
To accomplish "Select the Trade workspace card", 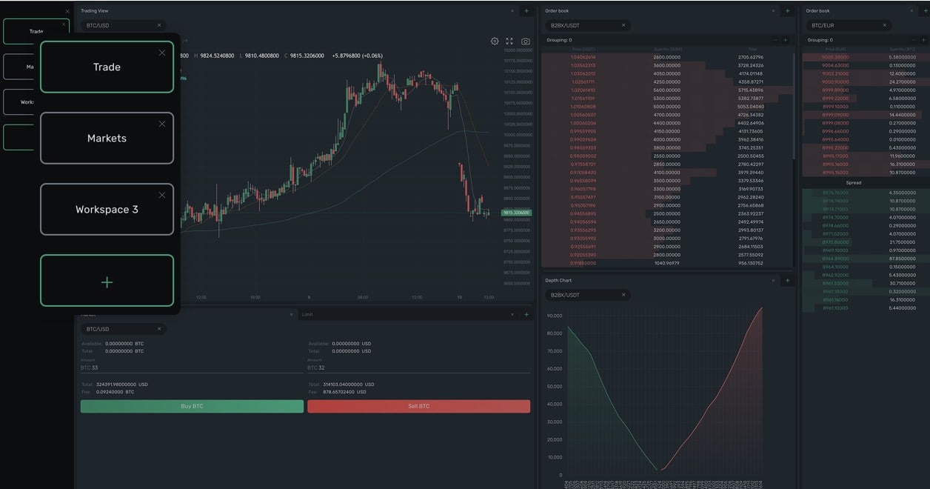I will (107, 67).
